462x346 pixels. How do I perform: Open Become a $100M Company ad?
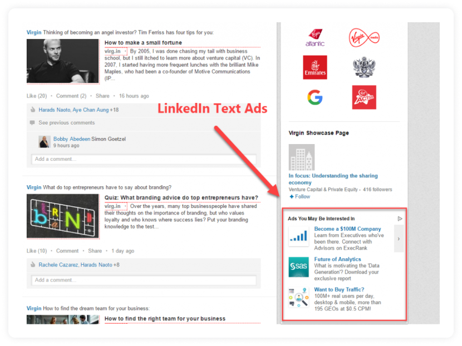347,229
